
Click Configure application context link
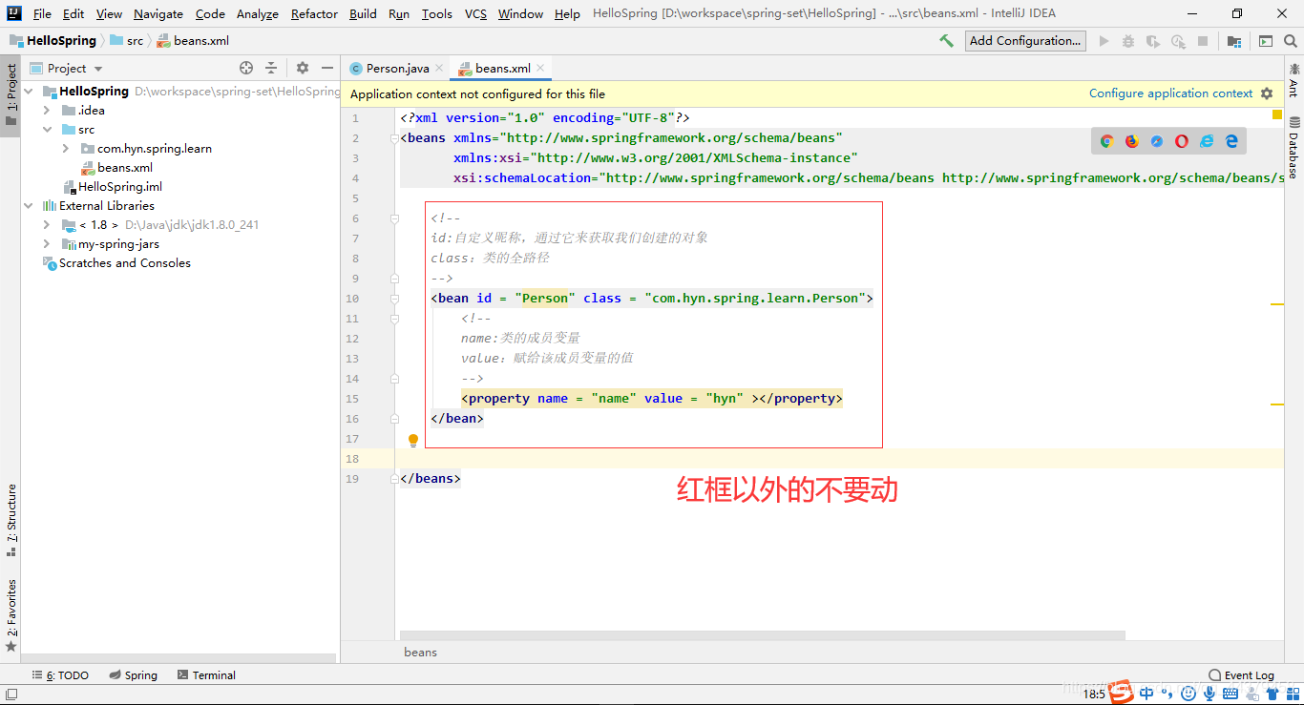[1170, 93]
